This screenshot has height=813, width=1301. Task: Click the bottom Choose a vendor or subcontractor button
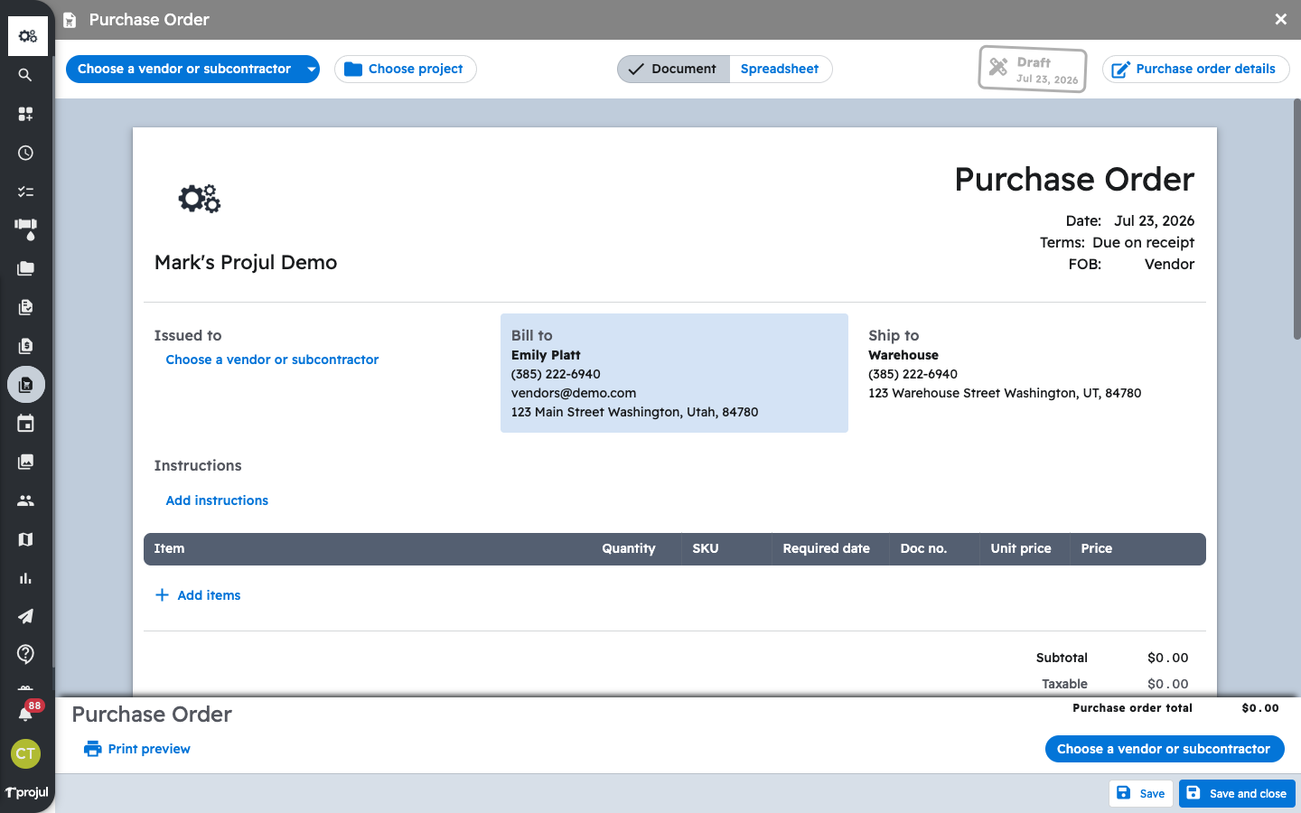(x=1165, y=749)
